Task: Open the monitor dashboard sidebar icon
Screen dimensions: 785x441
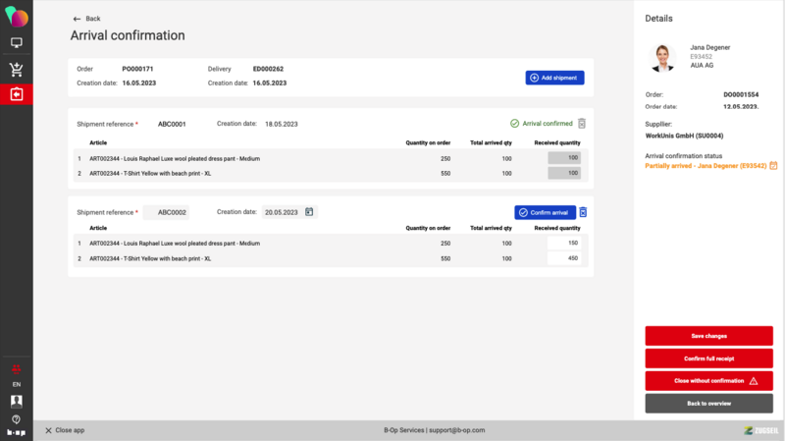Action: tap(17, 43)
